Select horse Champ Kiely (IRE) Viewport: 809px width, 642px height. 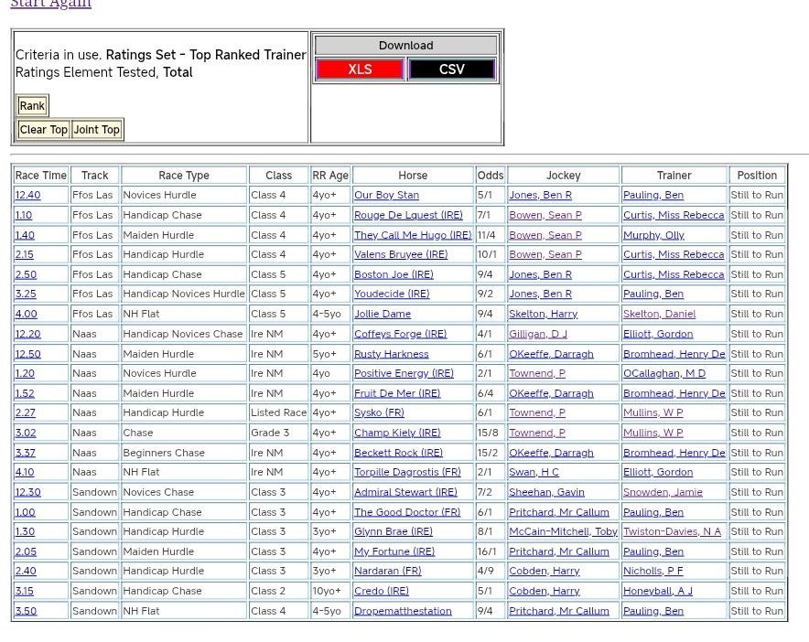(397, 433)
